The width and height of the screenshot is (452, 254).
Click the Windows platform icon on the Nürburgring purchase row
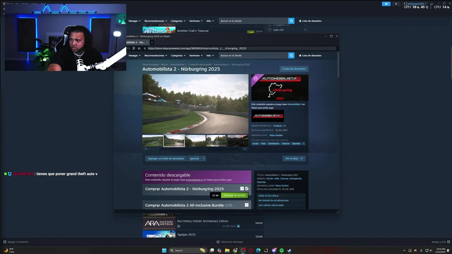tap(242, 189)
